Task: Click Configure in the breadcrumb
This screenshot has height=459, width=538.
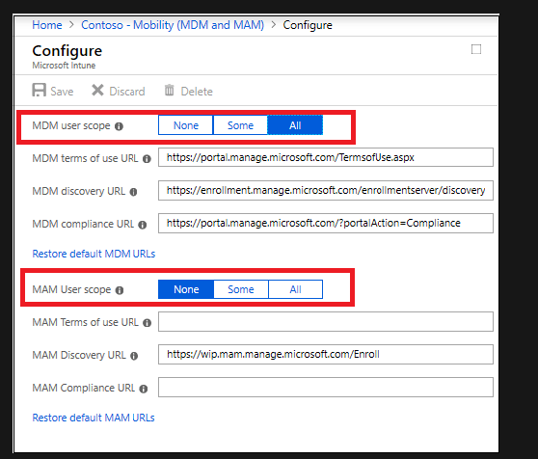Action: [x=308, y=25]
